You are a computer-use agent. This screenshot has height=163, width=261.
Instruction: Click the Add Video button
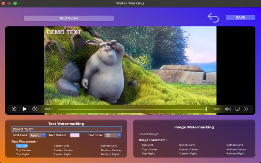coord(69,18)
